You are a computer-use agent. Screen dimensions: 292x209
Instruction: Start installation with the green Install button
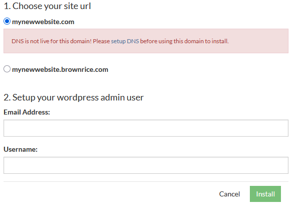265,194
